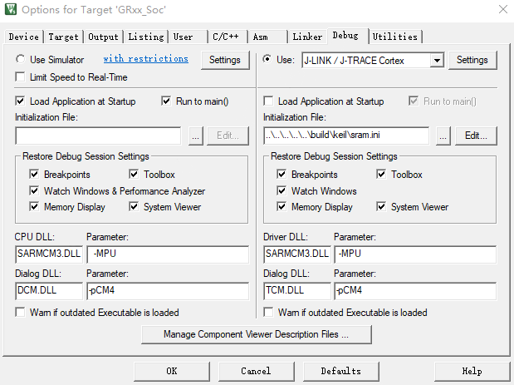Image resolution: width=514 pixels, height=385 pixels.
Task: Switch to the Utilities tab
Action: click(x=394, y=37)
